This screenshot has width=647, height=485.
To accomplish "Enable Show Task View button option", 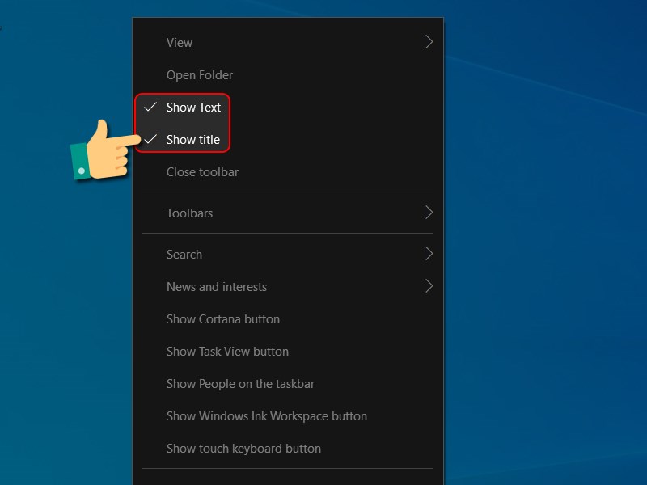I will pos(288,352).
